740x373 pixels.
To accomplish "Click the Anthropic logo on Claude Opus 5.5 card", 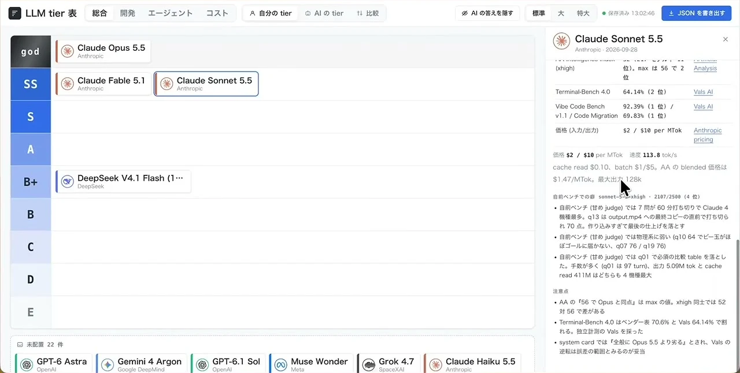I will [68, 51].
